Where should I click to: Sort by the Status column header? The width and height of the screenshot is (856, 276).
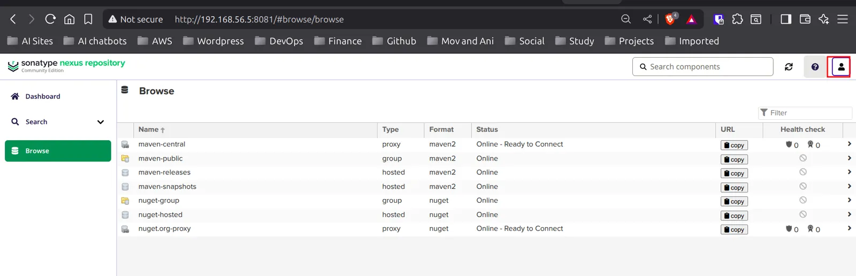coord(593,129)
